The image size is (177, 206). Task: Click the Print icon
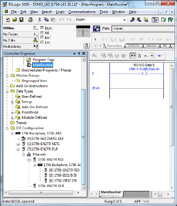[x=31, y=20]
